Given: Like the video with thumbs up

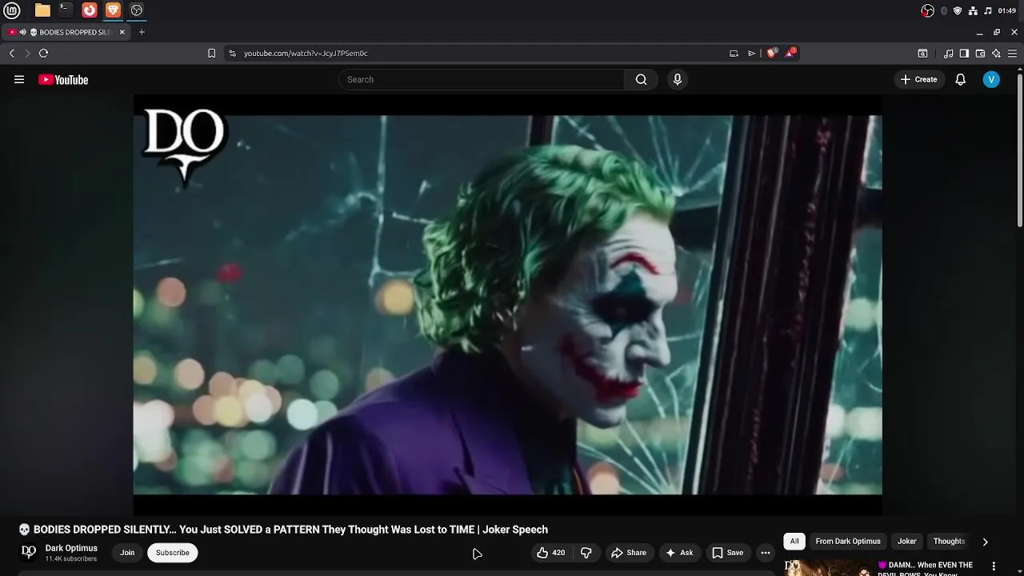Looking at the screenshot, I should coord(551,553).
